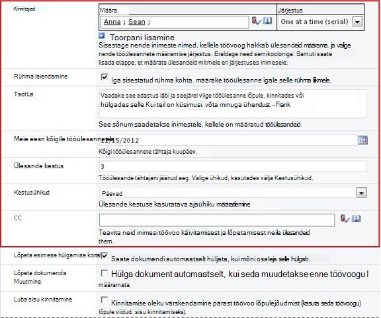Click the 'Rühma laiendamine' label
Image resolution: width=381 pixels, height=318 pixels.
[40, 77]
